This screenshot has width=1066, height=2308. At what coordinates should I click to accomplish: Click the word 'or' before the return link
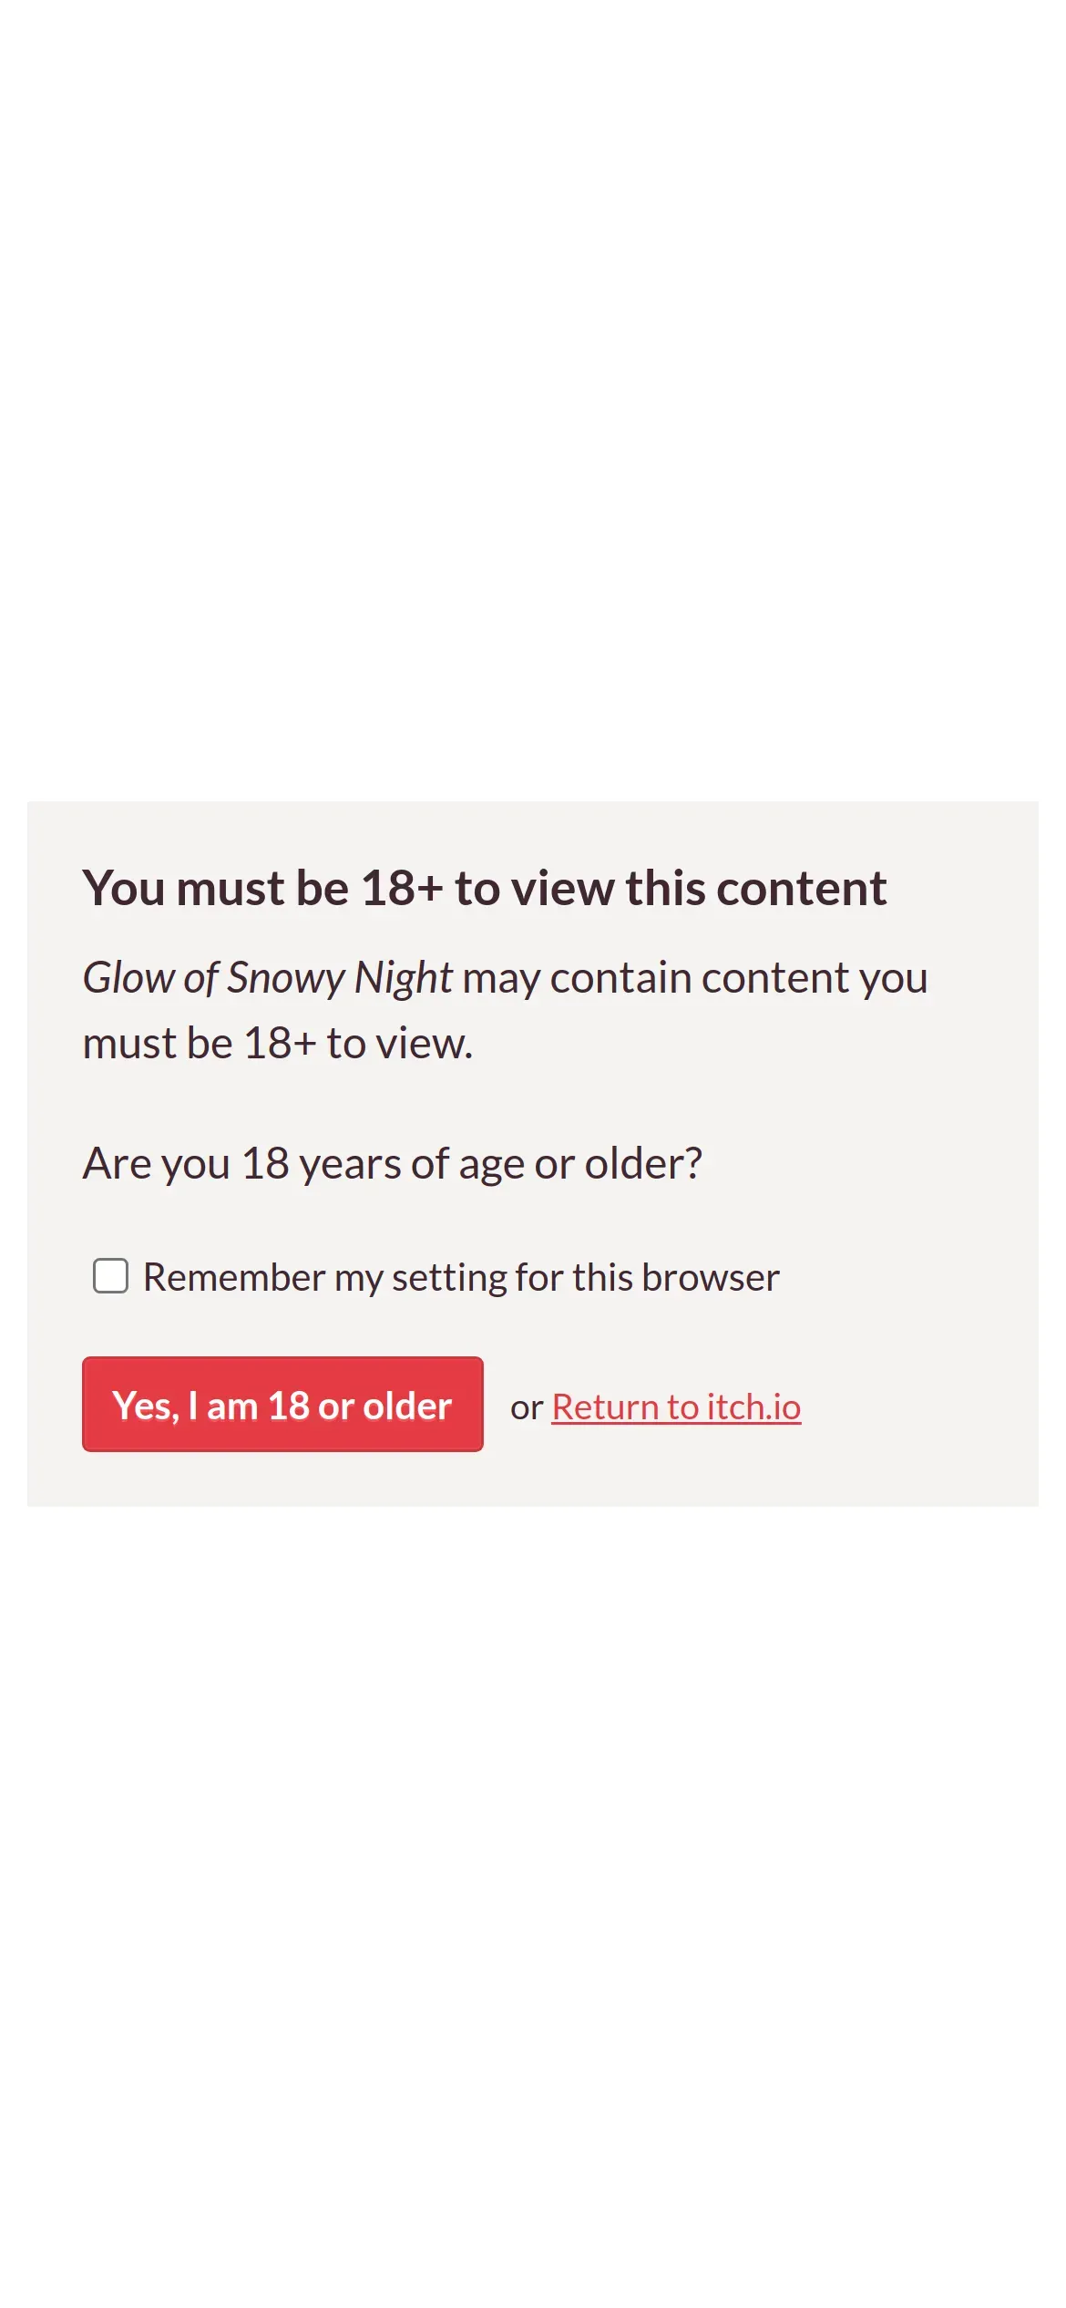(527, 1407)
